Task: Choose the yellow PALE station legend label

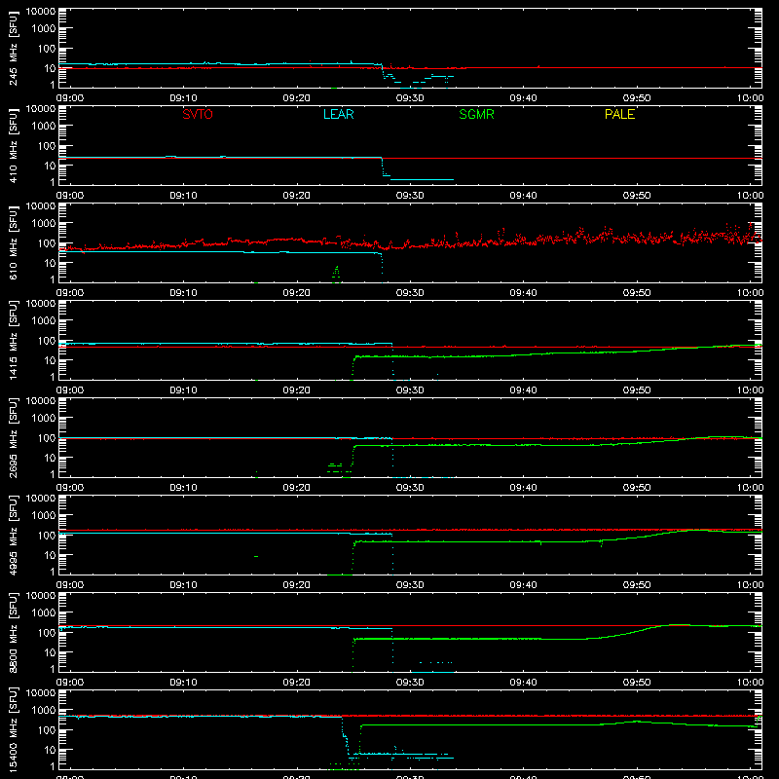Action: (x=619, y=114)
